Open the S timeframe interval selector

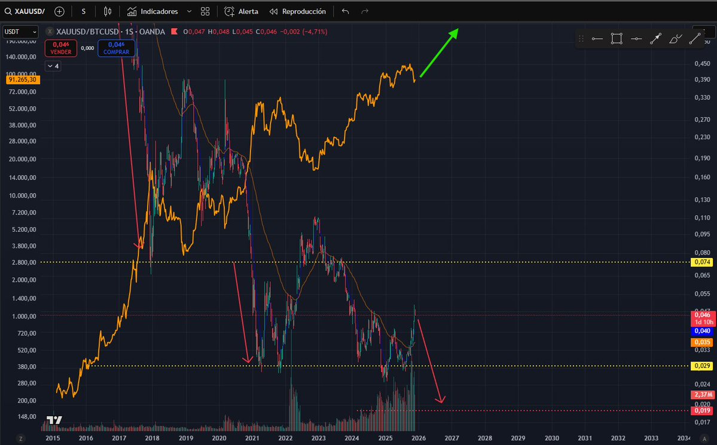pos(84,11)
